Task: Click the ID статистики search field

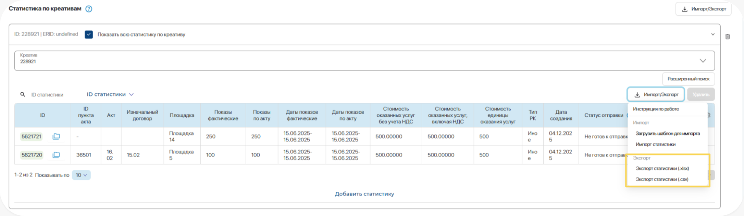Action: pyautogui.click(x=51, y=95)
